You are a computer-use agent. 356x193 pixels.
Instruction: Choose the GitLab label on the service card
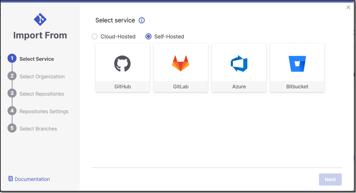[181, 87]
